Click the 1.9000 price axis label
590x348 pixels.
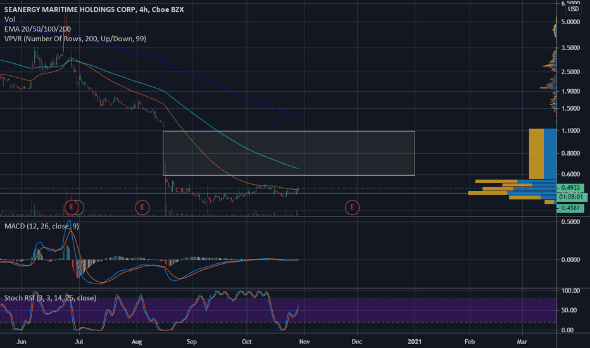tap(570, 91)
